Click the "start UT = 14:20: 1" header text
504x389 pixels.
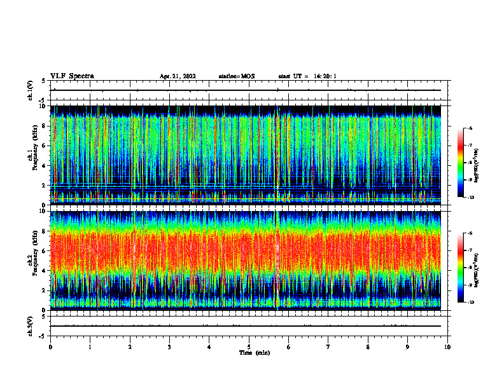(x=307, y=76)
